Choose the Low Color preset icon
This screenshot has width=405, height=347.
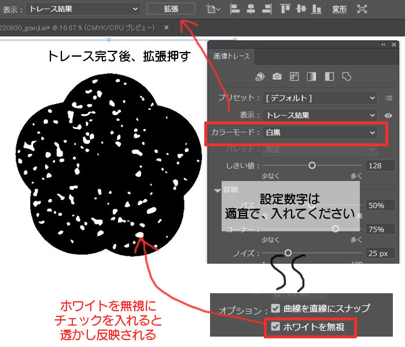[294, 77]
